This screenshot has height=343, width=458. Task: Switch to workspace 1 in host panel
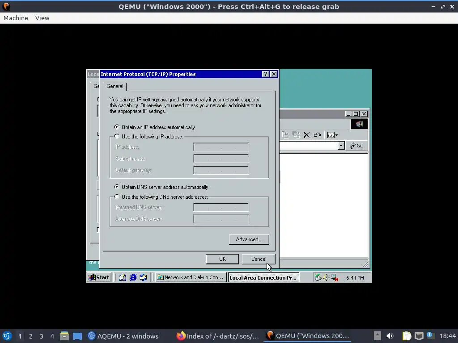click(x=20, y=336)
